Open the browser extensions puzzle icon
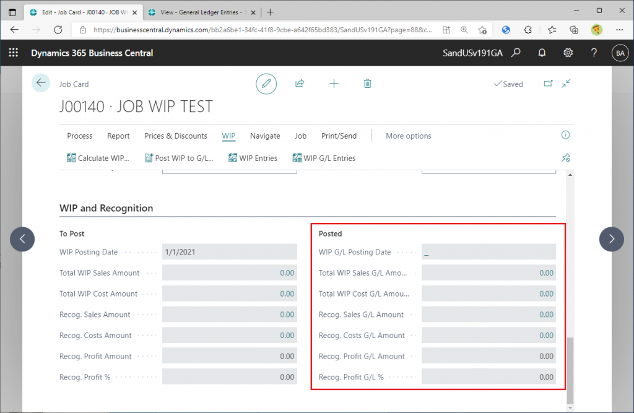 528,30
